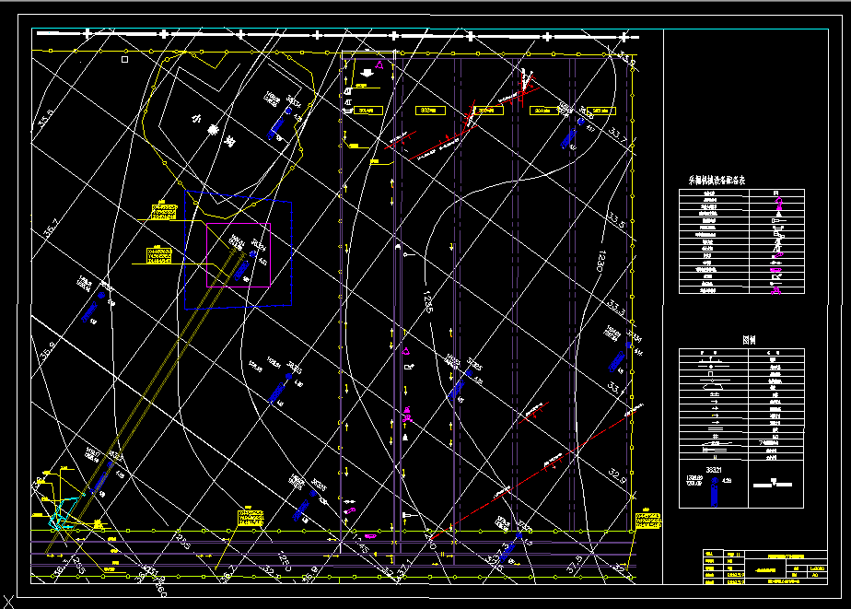Select the cyan structure outline bottom-left
The height and width of the screenshot is (609, 851).
pos(63,513)
